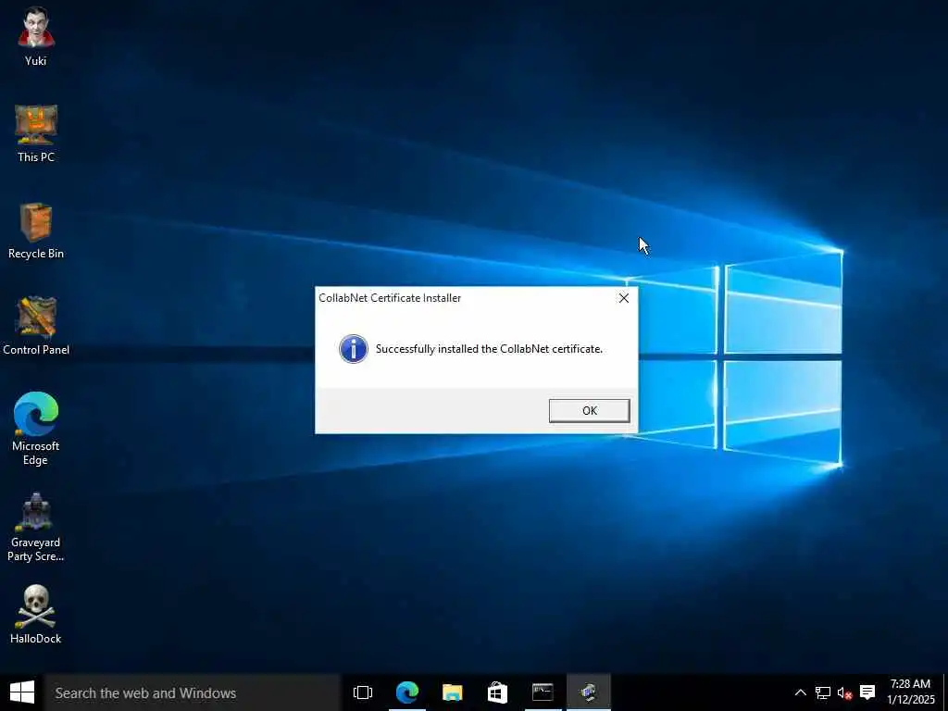Select the HalloDock skull desktop icon
The height and width of the screenshot is (711, 948).
coord(36,615)
